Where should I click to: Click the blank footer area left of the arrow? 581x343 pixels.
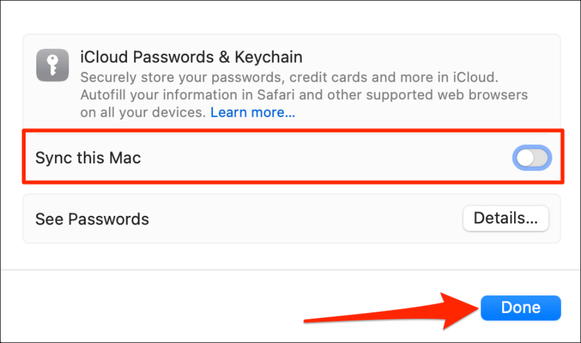(x=148, y=307)
